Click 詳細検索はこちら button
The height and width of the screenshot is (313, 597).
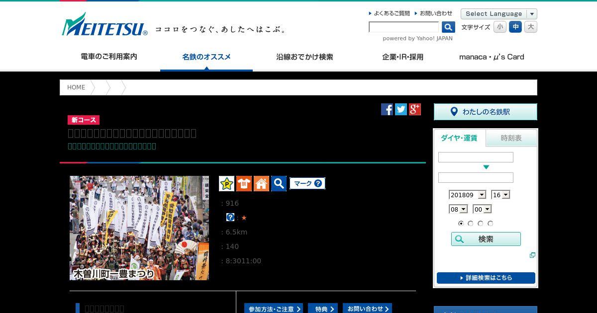coord(486,278)
